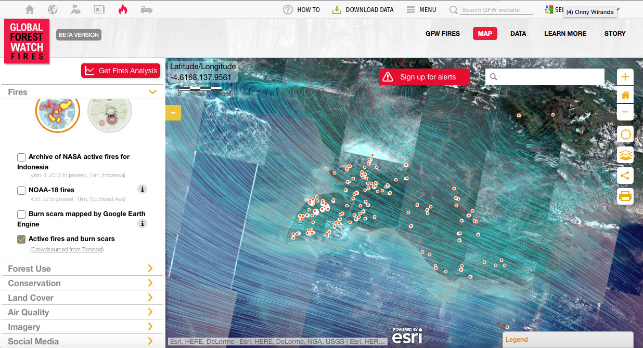Enable Archive of NASA active fires checkbox
This screenshot has width=643, height=348.
(x=21, y=157)
